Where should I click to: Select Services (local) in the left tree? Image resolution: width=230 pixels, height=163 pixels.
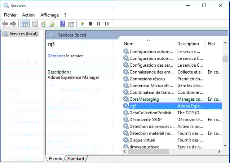[x=23, y=34]
